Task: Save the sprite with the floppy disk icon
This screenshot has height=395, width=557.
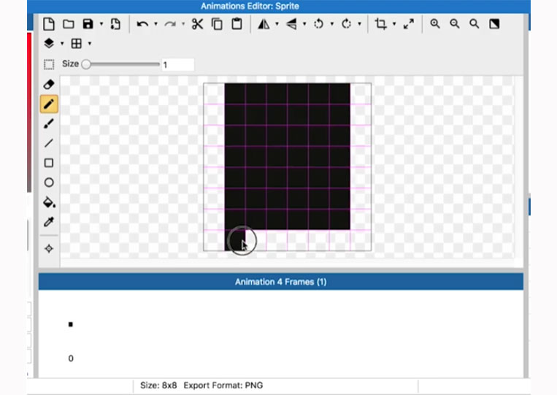Action: pyautogui.click(x=88, y=24)
